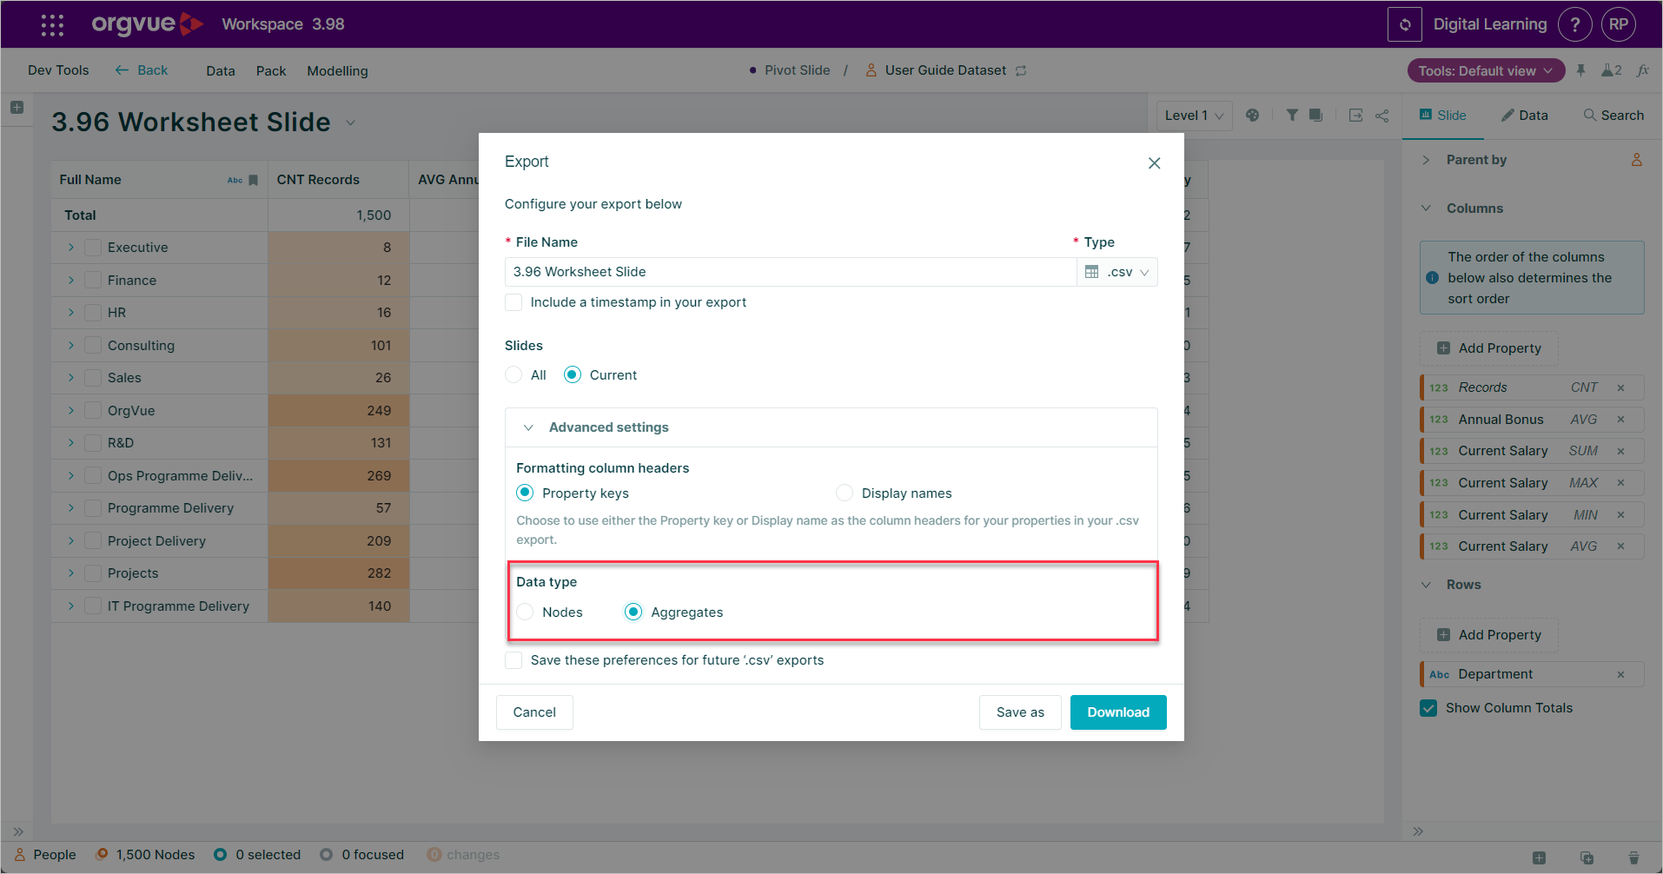Image resolution: width=1663 pixels, height=874 pixels.
Task: Collapse right panel double chevron
Action: tap(1418, 831)
